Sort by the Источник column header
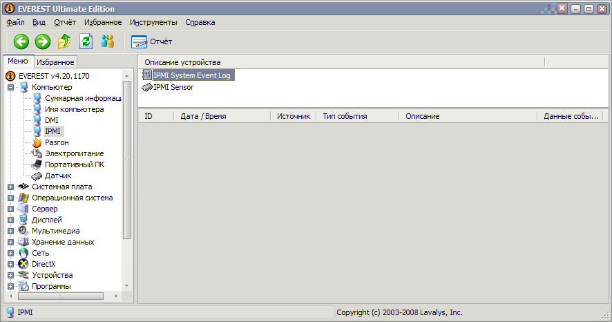This screenshot has width=612, height=322. (294, 116)
